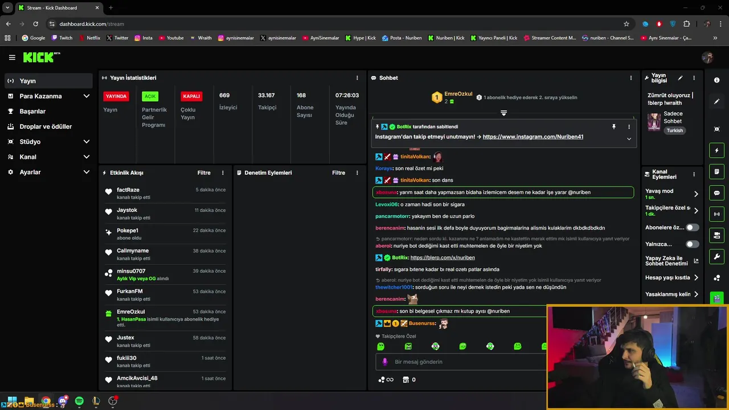This screenshot has width=729, height=410.
Task: Click the AÇIK partner program badge
Action: click(x=150, y=96)
